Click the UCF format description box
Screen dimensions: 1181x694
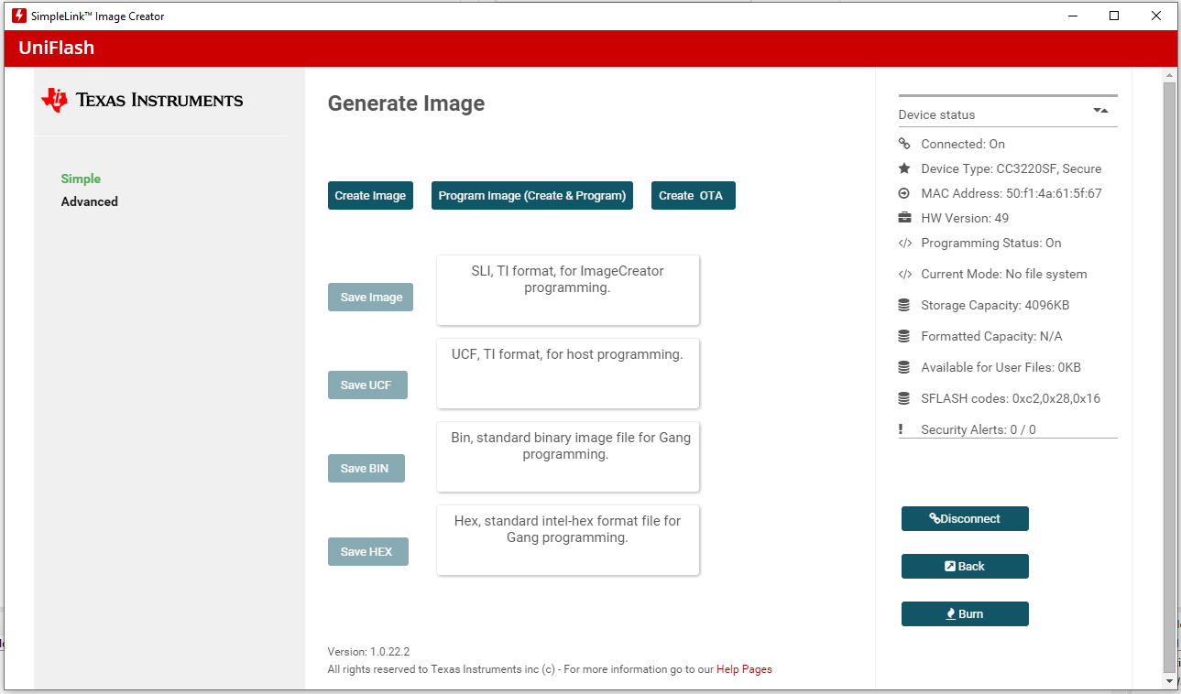[x=568, y=374]
